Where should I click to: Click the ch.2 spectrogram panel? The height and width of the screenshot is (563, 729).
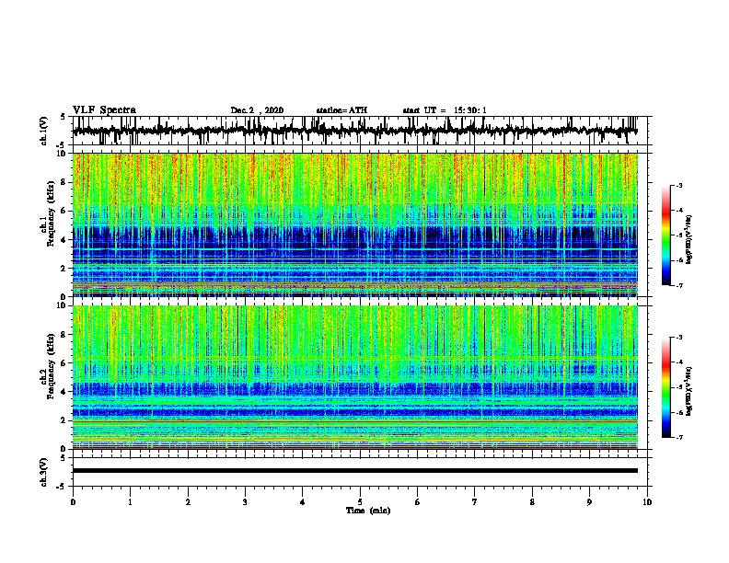tap(355, 377)
